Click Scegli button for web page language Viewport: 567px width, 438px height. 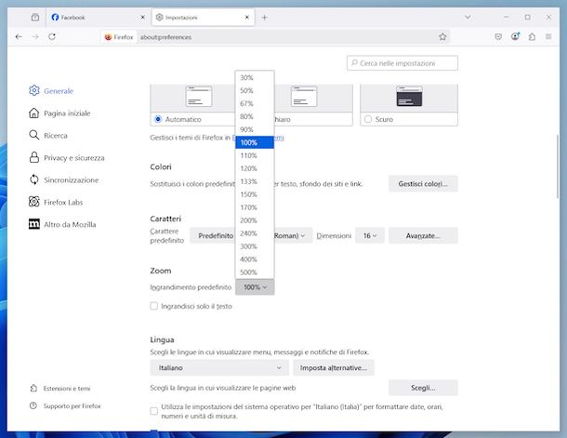pyautogui.click(x=423, y=388)
